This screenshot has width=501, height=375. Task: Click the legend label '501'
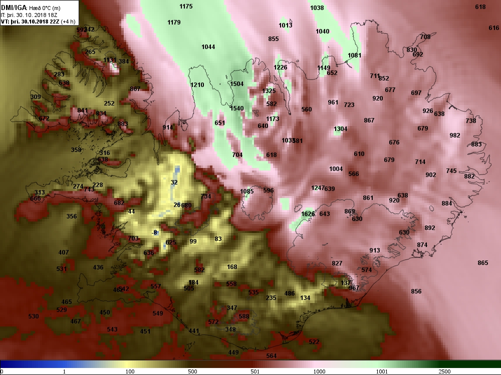255,371
